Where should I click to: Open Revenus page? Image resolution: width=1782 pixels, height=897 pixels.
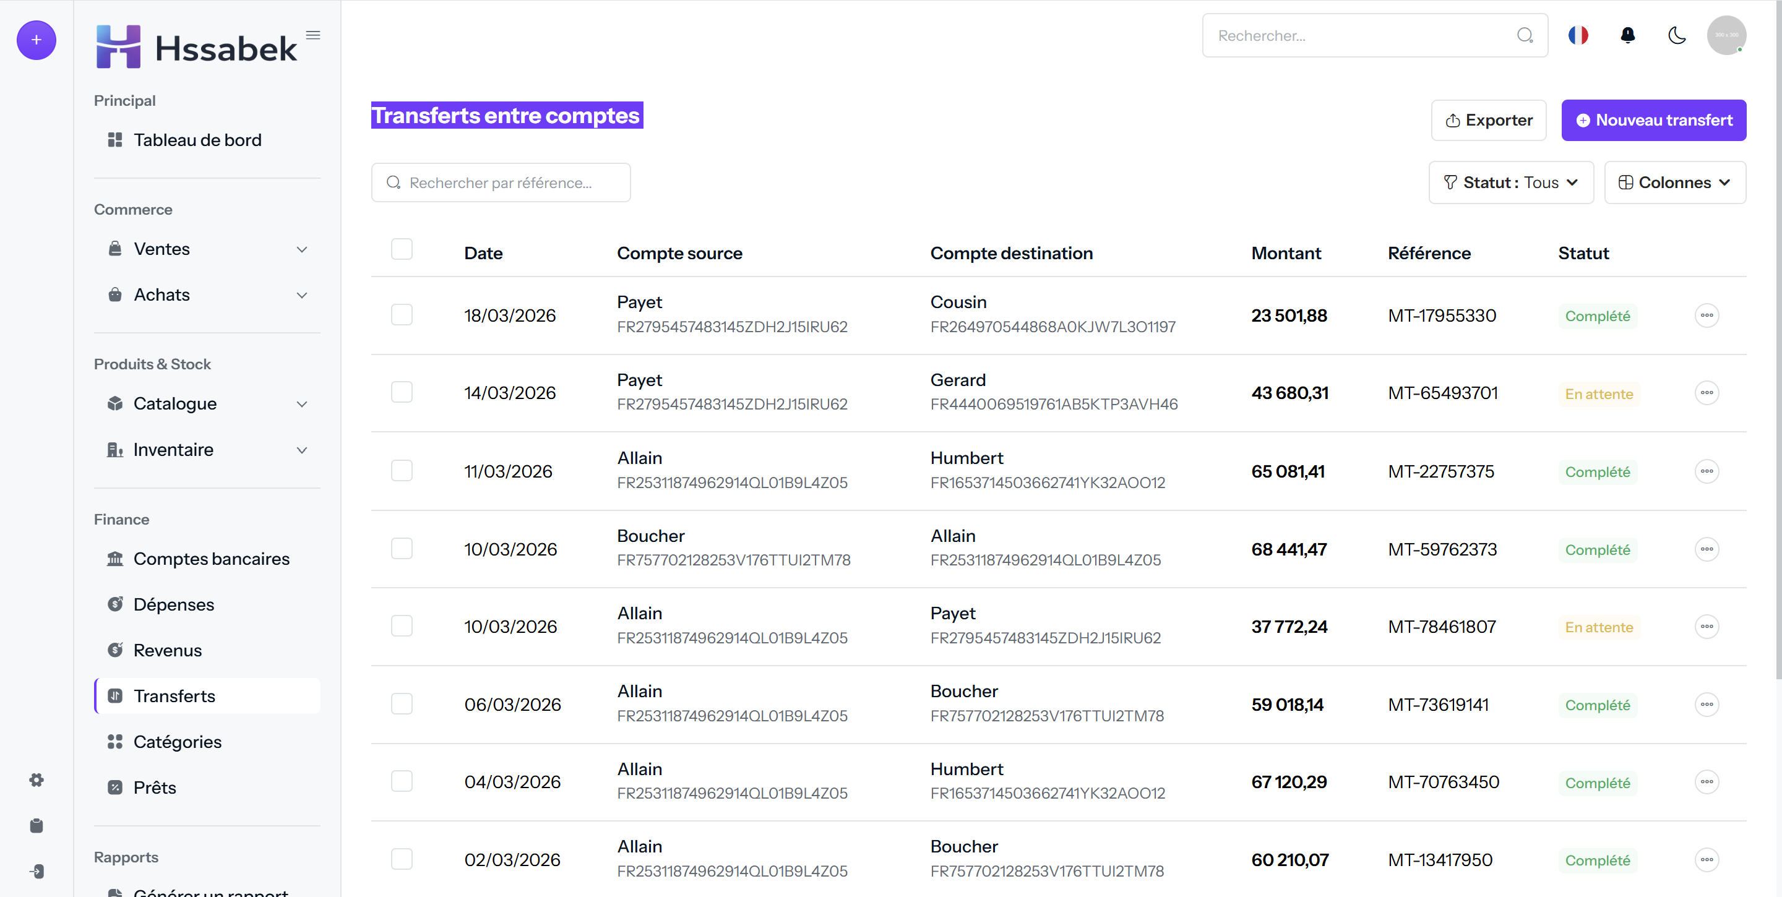(x=207, y=650)
